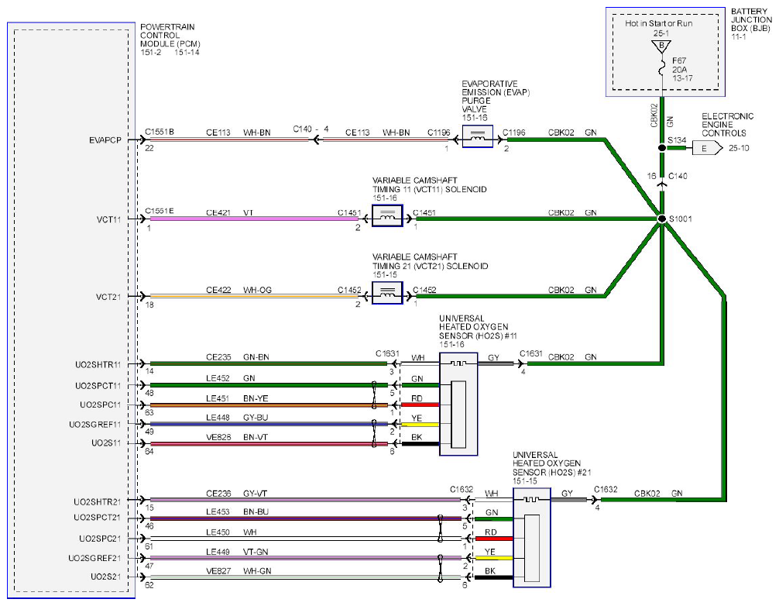Viewport: 779px width, 606px height.
Task: Click the EVAPCP pin label on PCM
Action: (105, 140)
